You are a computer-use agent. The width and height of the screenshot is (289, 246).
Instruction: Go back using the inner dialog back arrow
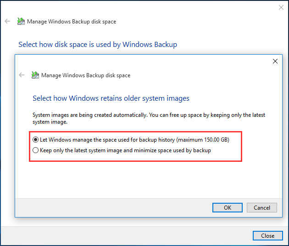click(22, 75)
